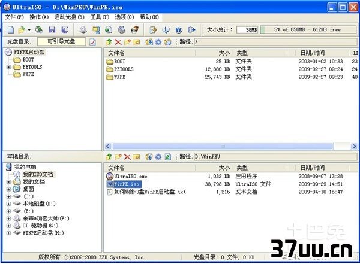Click the 可引导光盘 boot type field
The width and height of the screenshot is (360, 264).
click(x=61, y=41)
